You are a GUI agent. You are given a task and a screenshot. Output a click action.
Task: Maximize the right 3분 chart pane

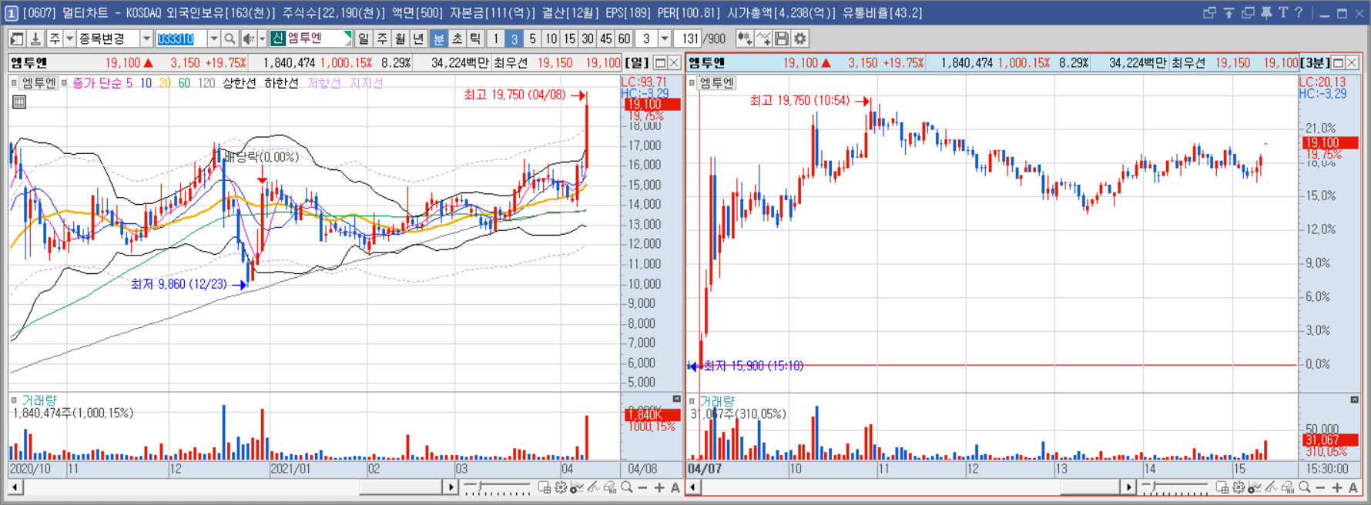(1339, 63)
